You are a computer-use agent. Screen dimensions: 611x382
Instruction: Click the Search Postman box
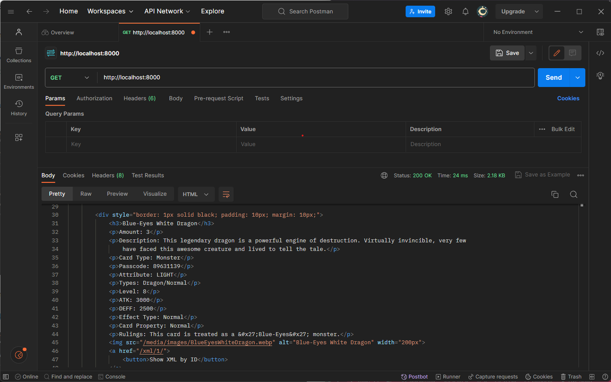tap(305, 11)
